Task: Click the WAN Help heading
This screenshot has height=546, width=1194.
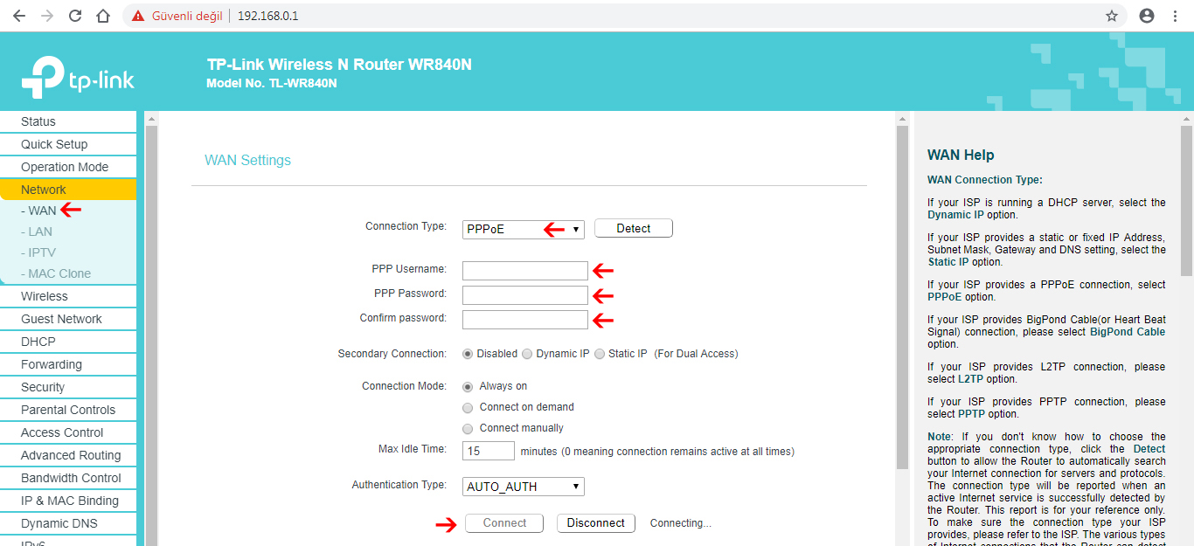Action: [961, 156]
